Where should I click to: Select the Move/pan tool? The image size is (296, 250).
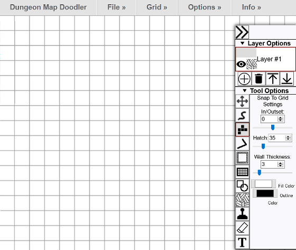coord(243,101)
